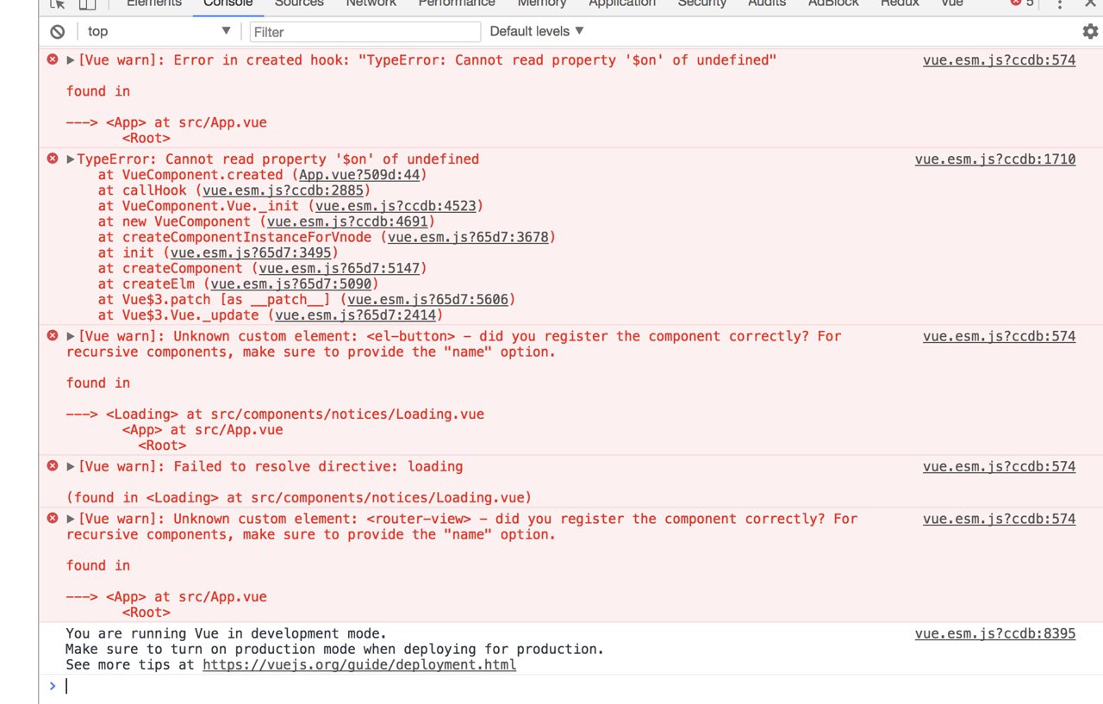
Task: Click error icon beside created hook warning
Action: pos(53,60)
